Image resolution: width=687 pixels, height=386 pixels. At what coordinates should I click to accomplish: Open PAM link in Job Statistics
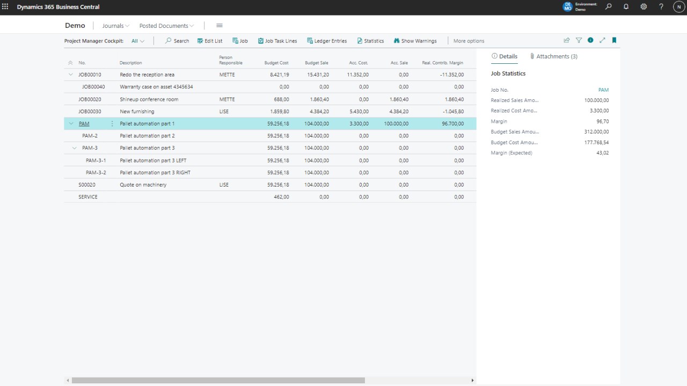pos(603,90)
